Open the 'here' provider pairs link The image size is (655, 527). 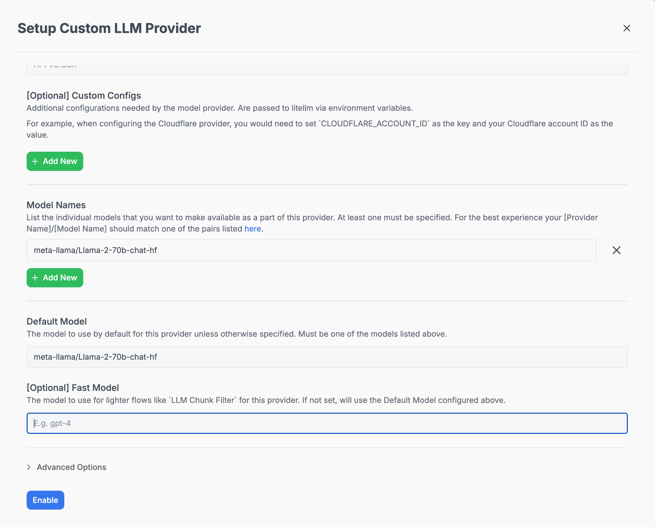[252, 229]
